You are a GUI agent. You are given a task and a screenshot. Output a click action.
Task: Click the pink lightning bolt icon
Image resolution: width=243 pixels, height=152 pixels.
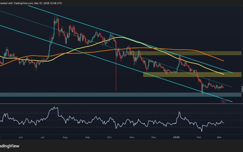224,101
